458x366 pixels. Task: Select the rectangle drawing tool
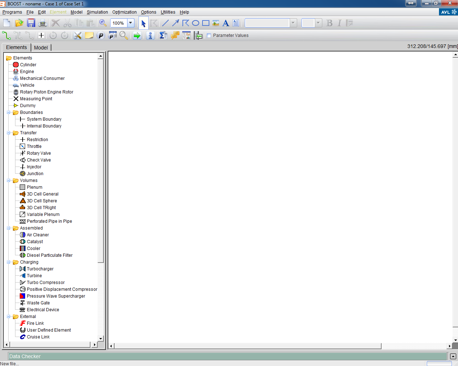pyautogui.click(x=206, y=23)
